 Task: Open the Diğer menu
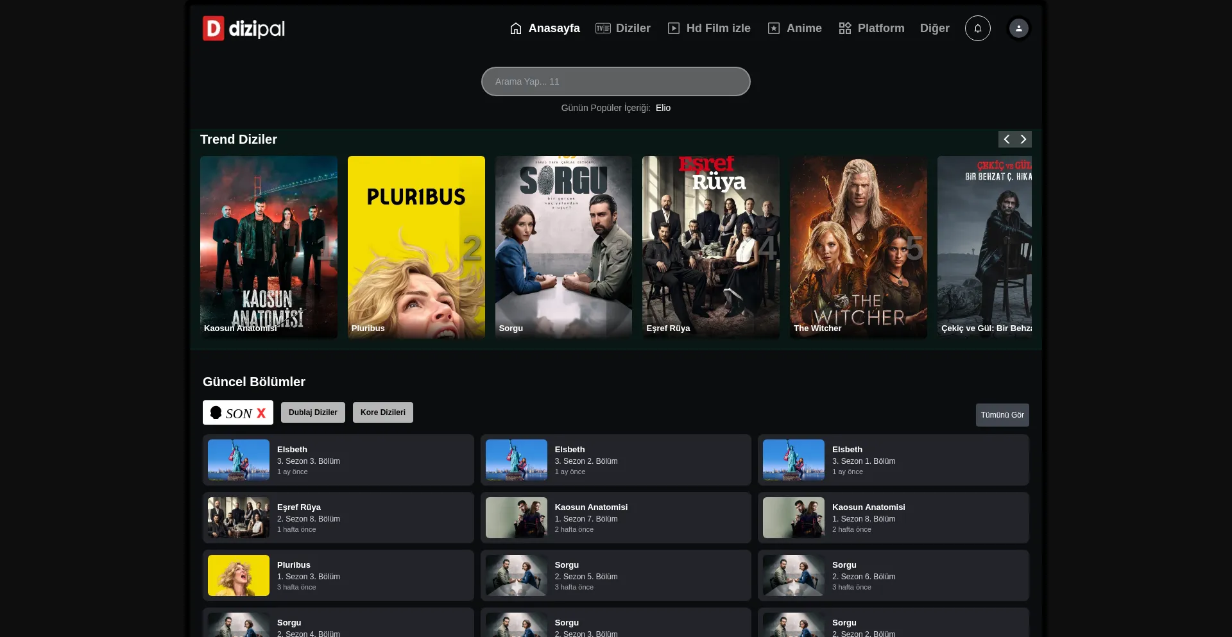(934, 28)
